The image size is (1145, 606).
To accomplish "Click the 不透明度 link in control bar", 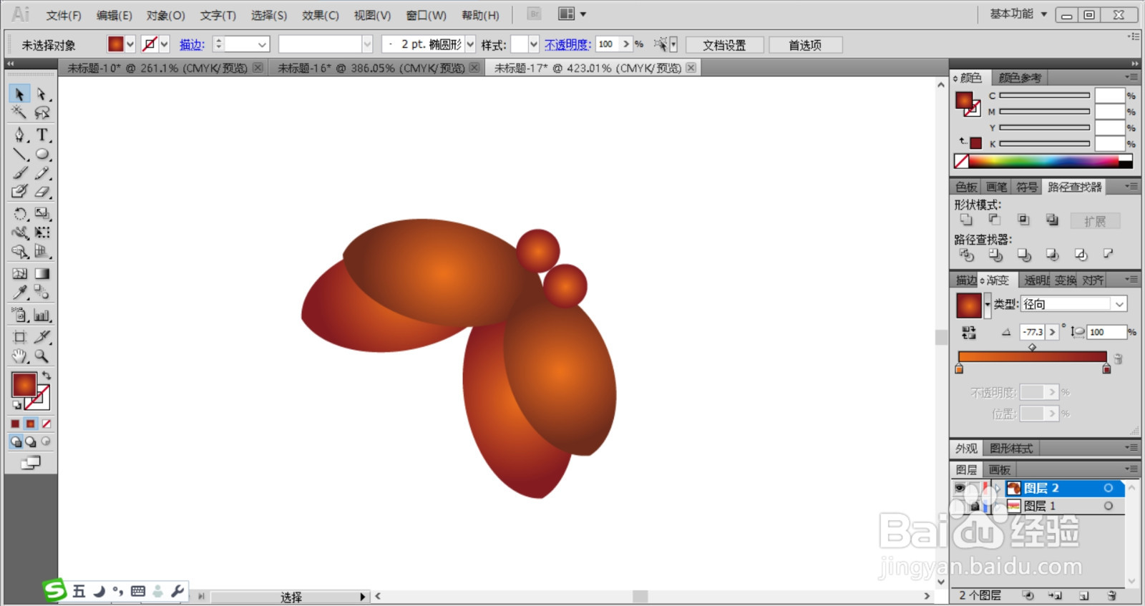I will point(567,44).
